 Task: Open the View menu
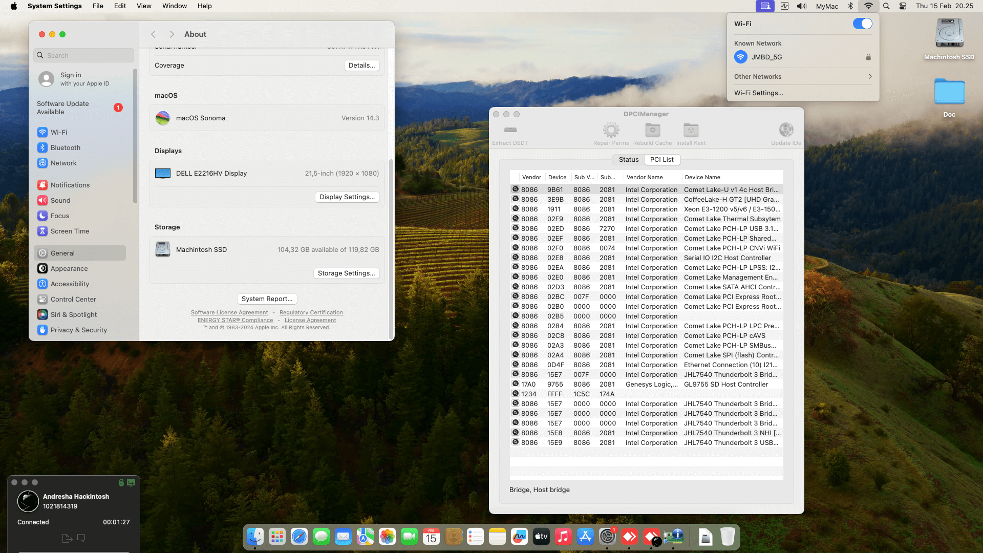tap(144, 6)
